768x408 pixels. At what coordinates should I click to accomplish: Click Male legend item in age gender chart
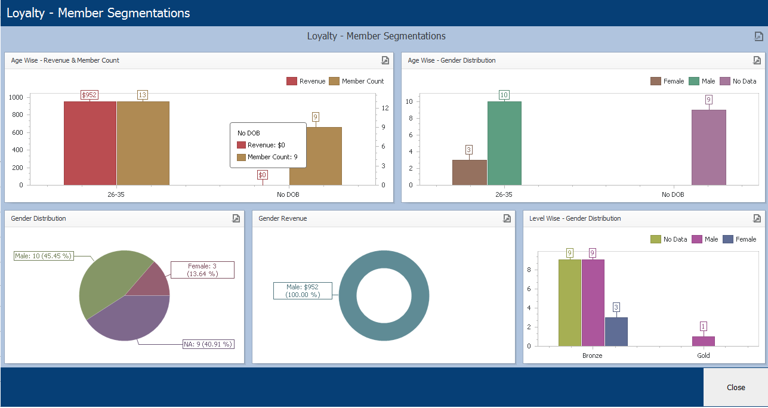702,81
